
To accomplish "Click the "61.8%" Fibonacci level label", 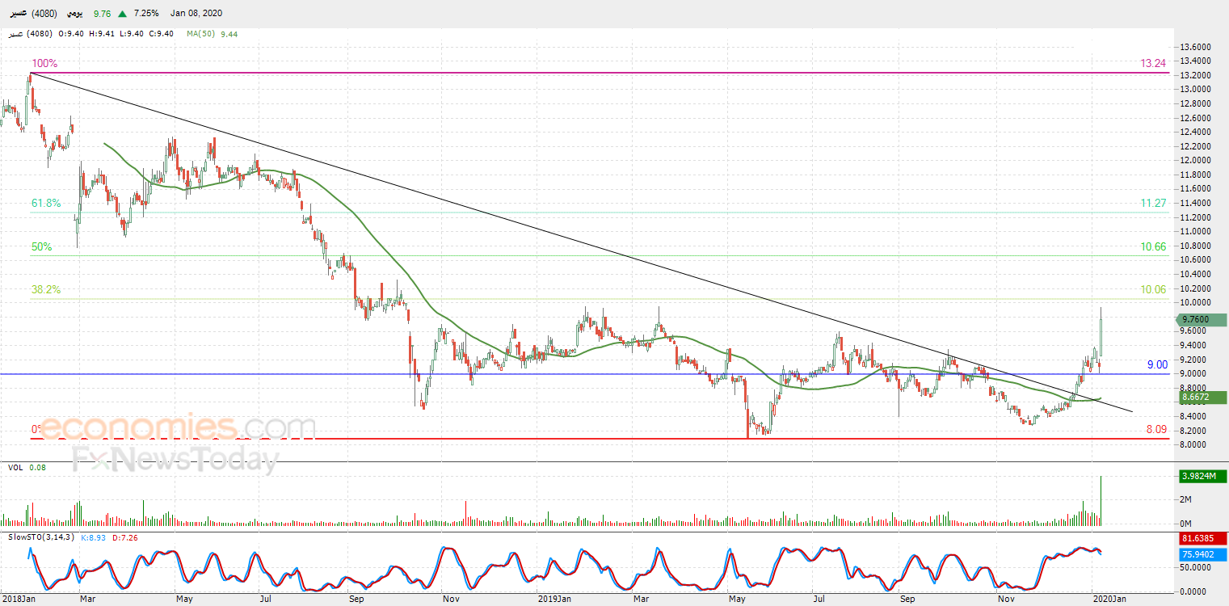I will pos(46,204).
